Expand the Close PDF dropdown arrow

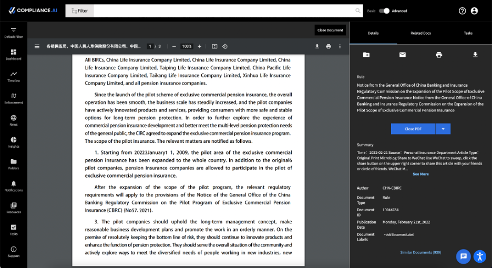click(x=443, y=129)
